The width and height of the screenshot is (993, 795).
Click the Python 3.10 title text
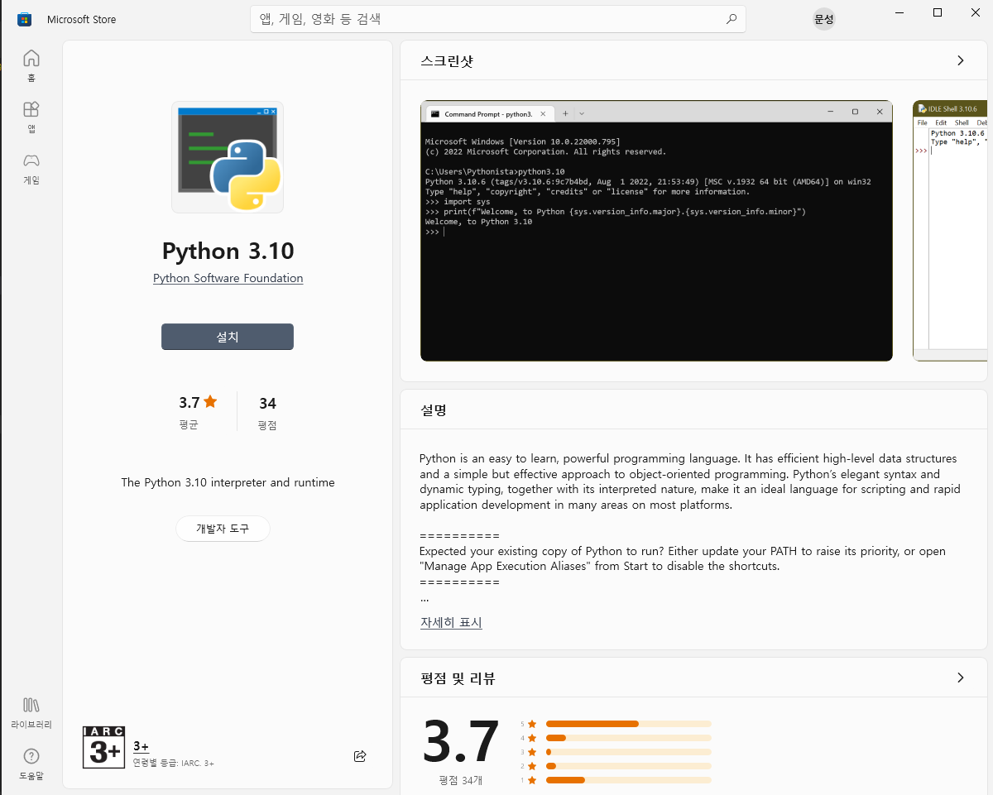click(228, 251)
